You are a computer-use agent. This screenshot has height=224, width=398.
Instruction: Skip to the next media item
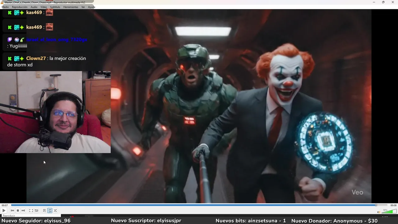click(x=23, y=211)
